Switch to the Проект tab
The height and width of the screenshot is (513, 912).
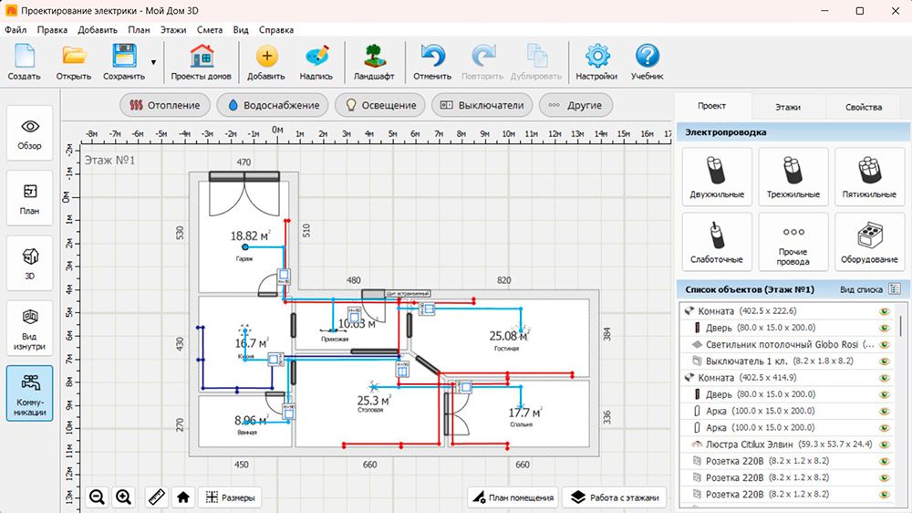(712, 106)
